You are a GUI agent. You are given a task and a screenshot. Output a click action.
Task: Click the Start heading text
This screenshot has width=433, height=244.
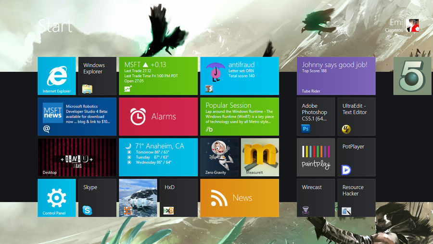[x=55, y=26]
